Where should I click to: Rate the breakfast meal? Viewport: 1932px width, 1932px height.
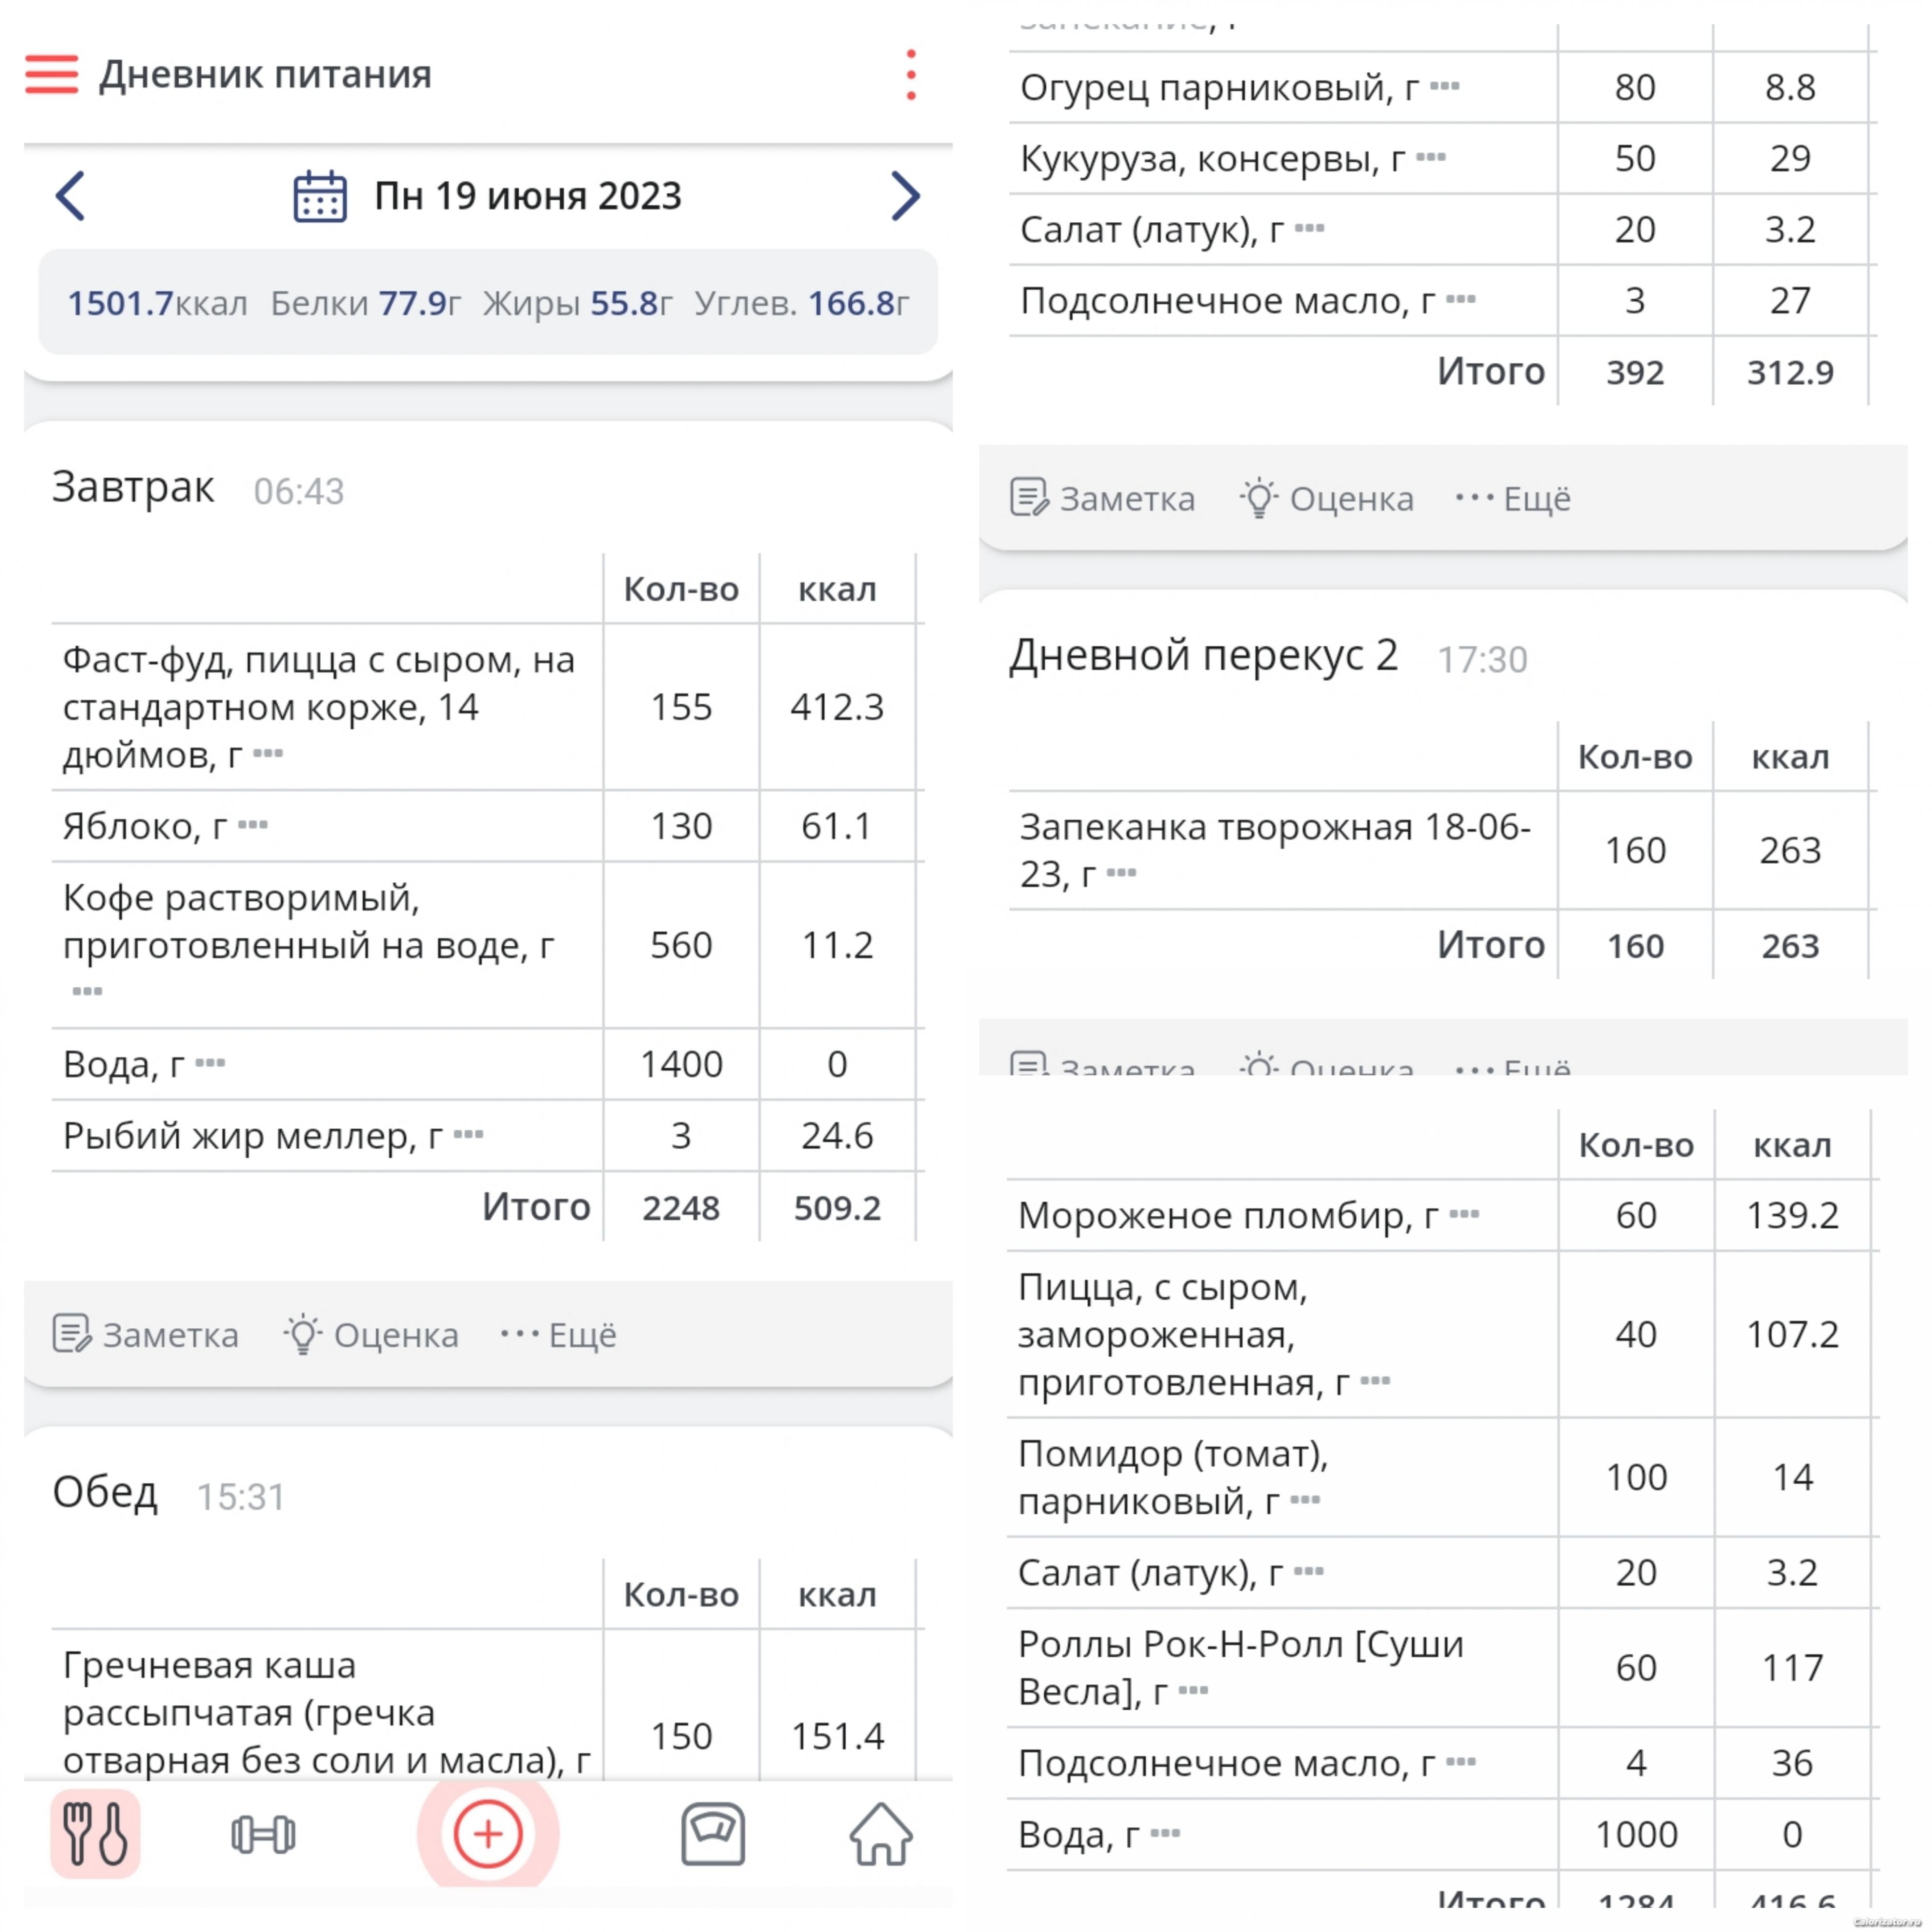[x=371, y=1334]
